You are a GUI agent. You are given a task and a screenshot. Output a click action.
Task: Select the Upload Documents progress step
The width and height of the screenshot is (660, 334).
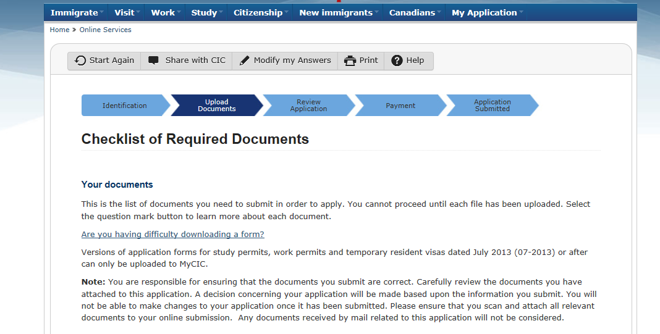pos(217,106)
